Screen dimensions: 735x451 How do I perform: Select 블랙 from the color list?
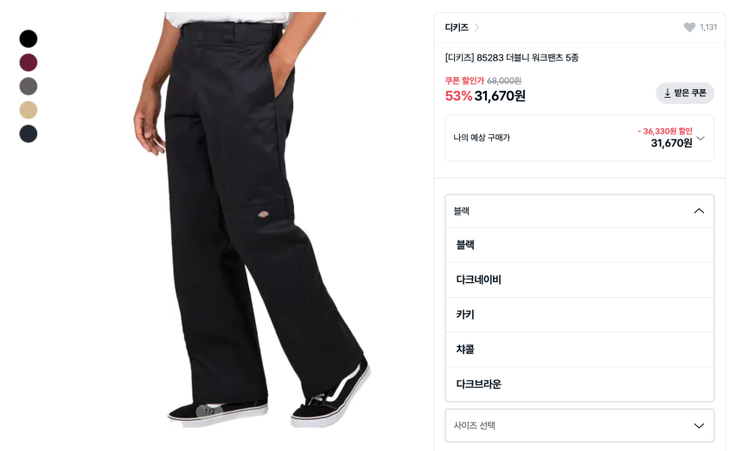(579, 245)
